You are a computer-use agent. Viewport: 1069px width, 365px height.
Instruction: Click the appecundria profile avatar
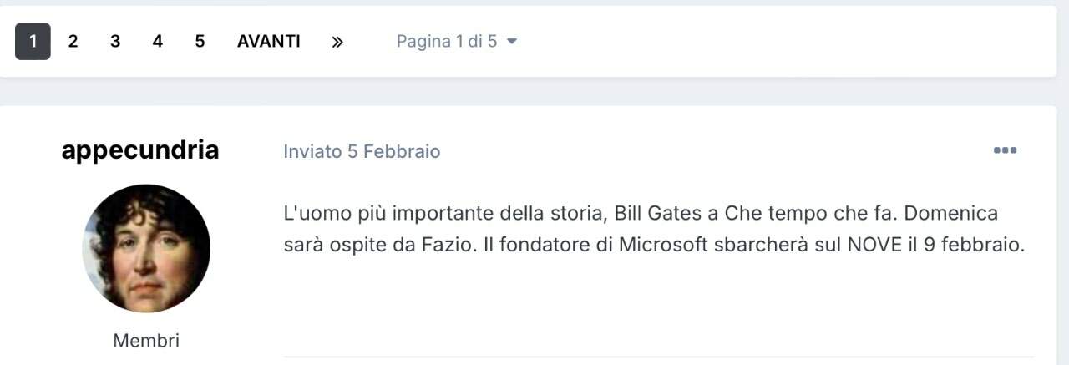coord(146,249)
